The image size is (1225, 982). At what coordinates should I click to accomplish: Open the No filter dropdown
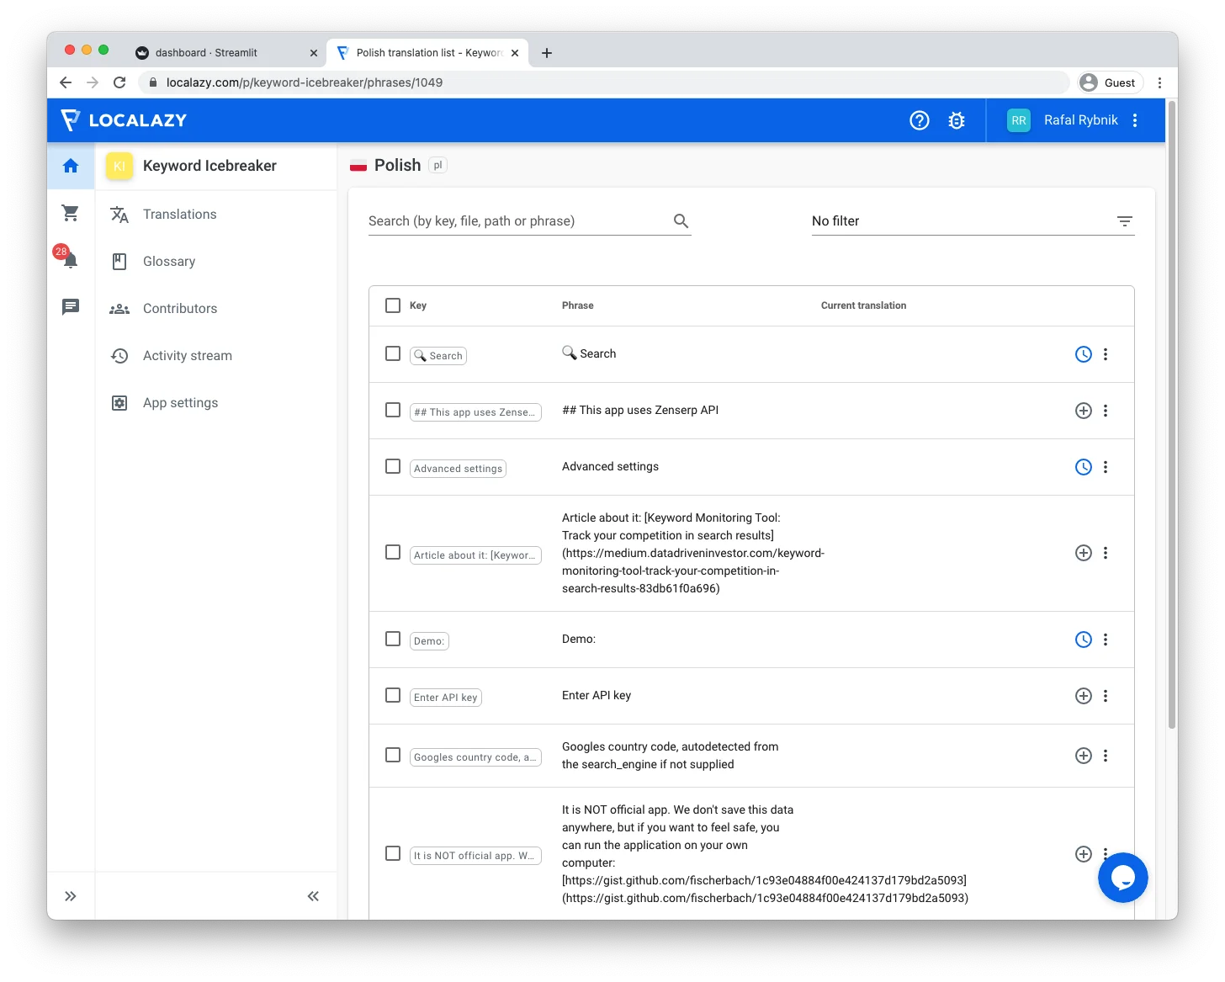(972, 221)
